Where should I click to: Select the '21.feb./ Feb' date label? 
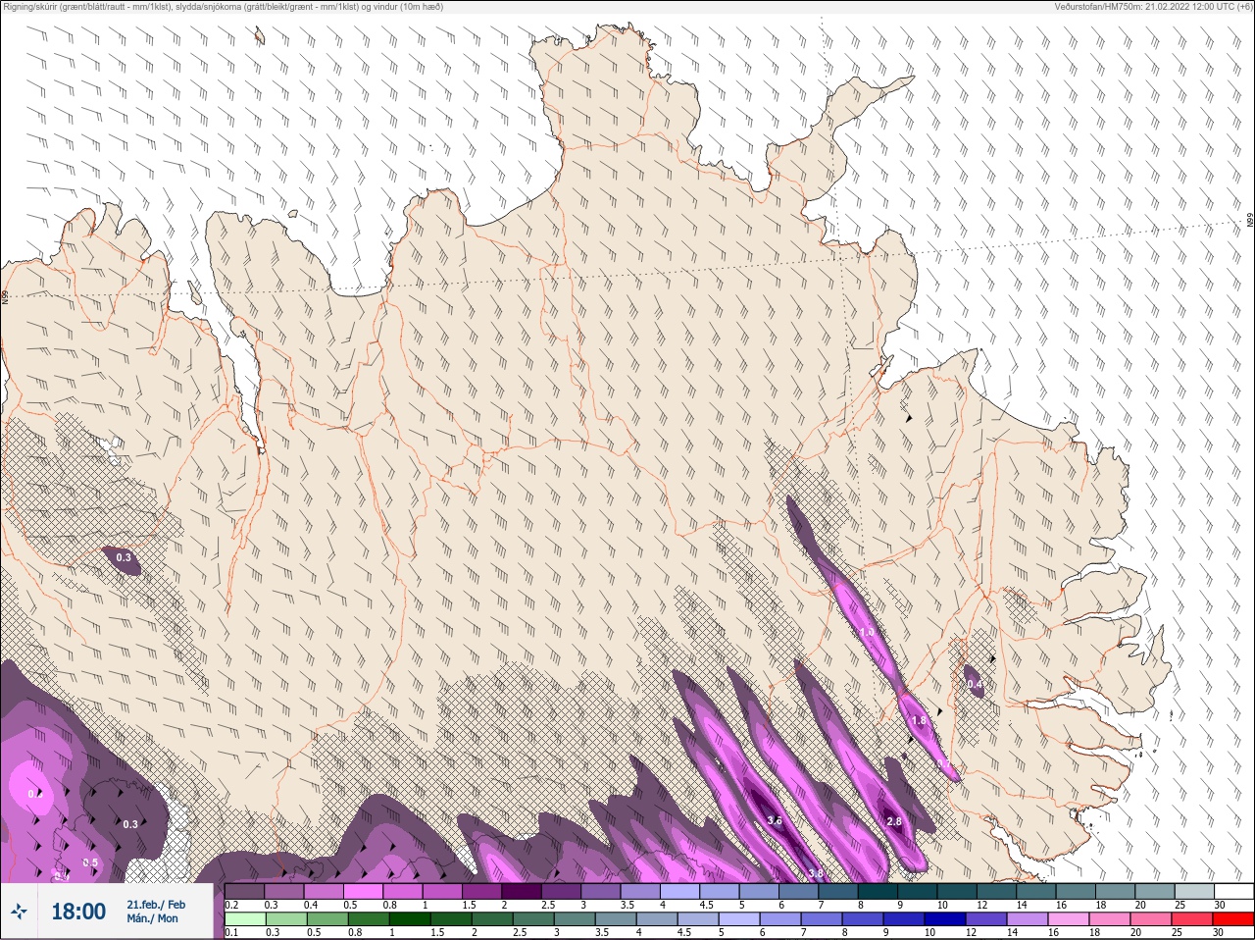click(x=156, y=905)
